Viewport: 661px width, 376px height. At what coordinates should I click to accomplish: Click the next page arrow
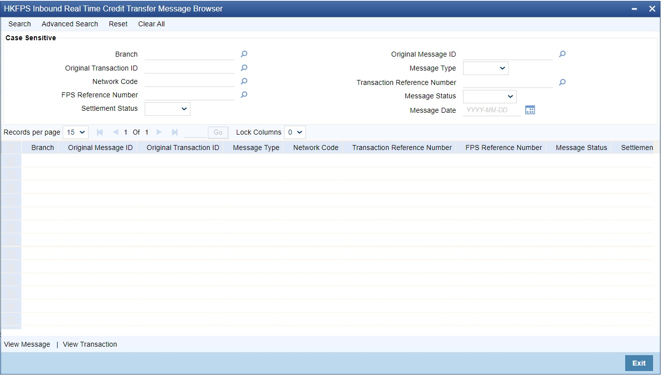pos(159,132)
